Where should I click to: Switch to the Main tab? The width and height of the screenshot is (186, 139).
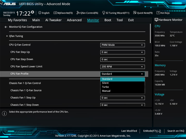[x=36, y=20]
